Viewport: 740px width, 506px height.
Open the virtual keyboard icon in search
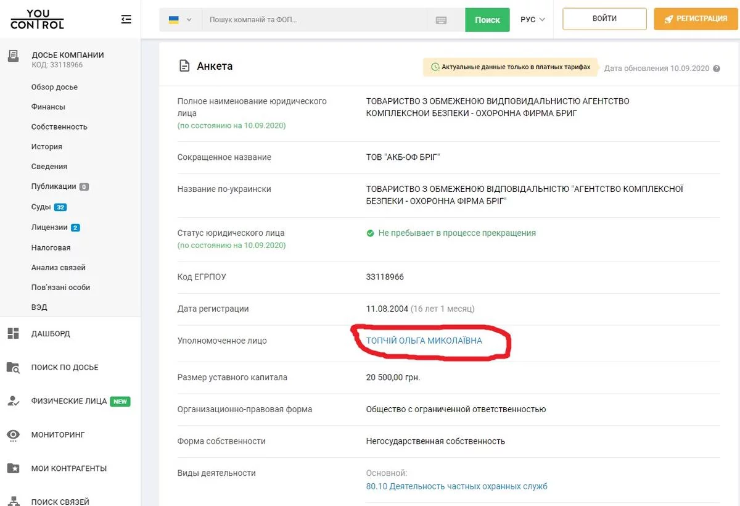click(441, 20)
